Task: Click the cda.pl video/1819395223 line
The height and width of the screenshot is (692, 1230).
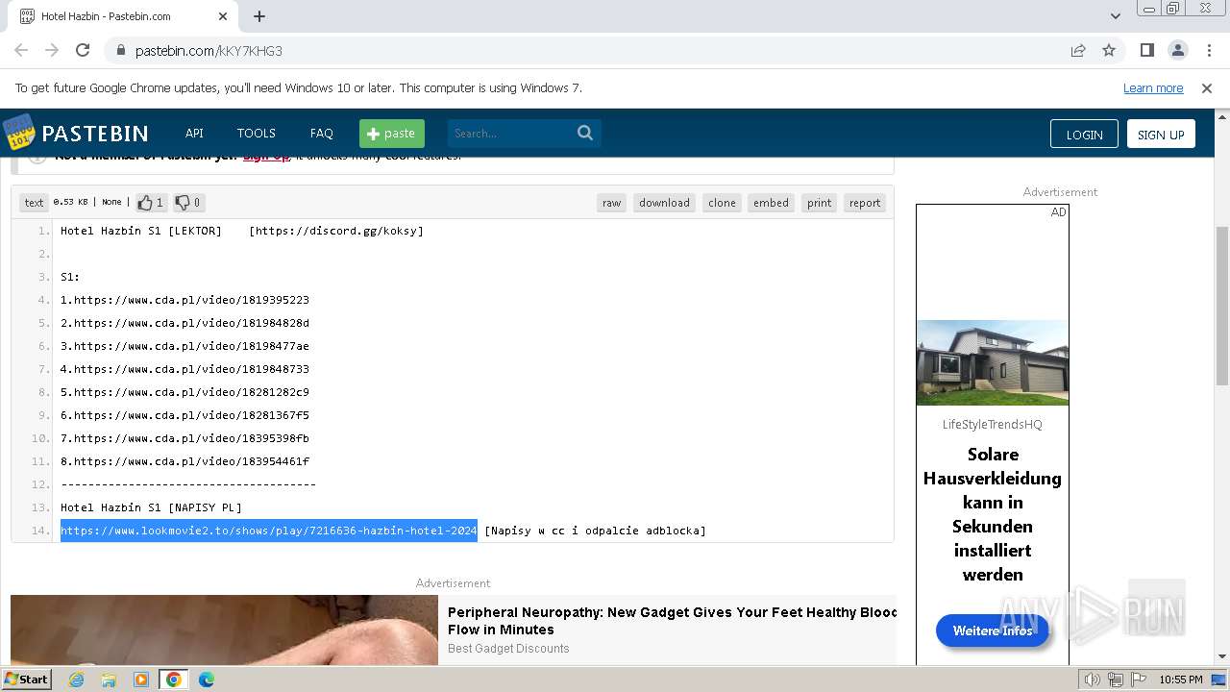Action: (184, 300)
